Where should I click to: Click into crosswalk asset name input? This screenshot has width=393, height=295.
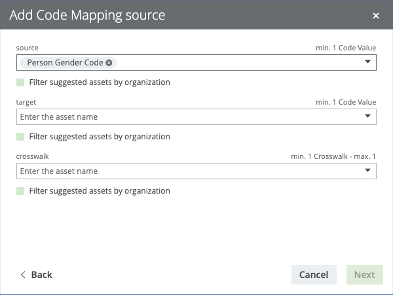coord(183,171)
